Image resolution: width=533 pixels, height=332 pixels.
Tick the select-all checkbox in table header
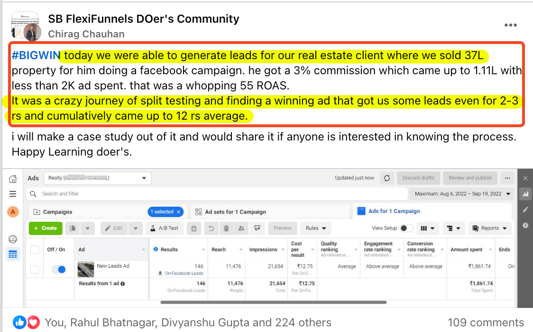click(35, 250)
